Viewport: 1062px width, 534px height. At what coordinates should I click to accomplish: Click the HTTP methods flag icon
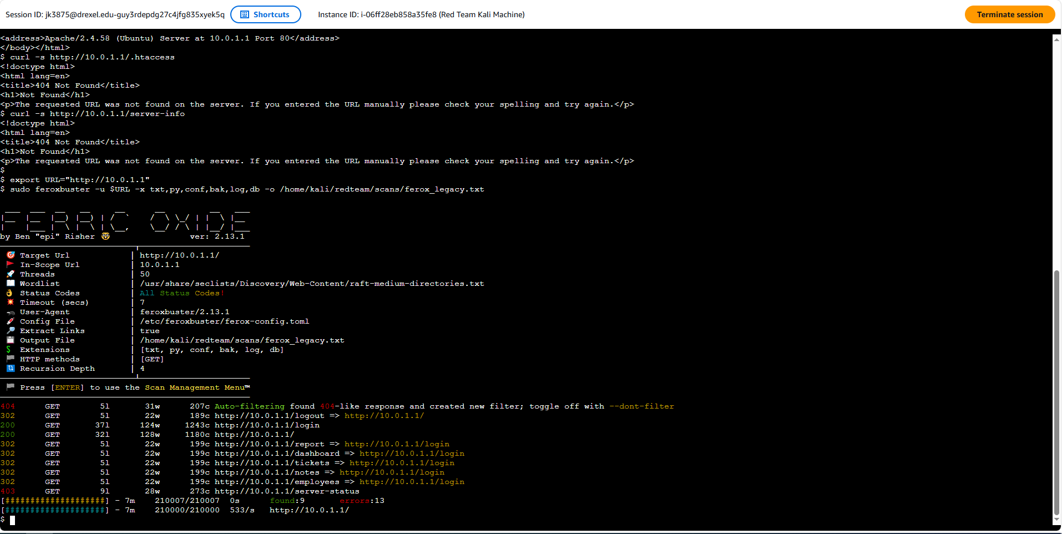[x=11, y=359]
